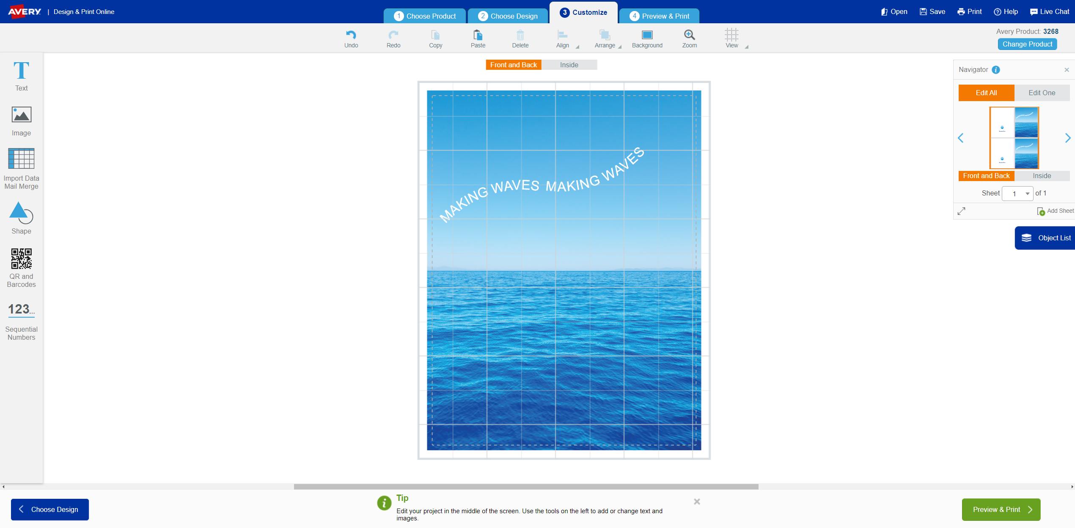Screen dimensions: 1075x528
Task: Click the Paste toolbar icon
Action: pyautogui.click(x=478, y=39)
